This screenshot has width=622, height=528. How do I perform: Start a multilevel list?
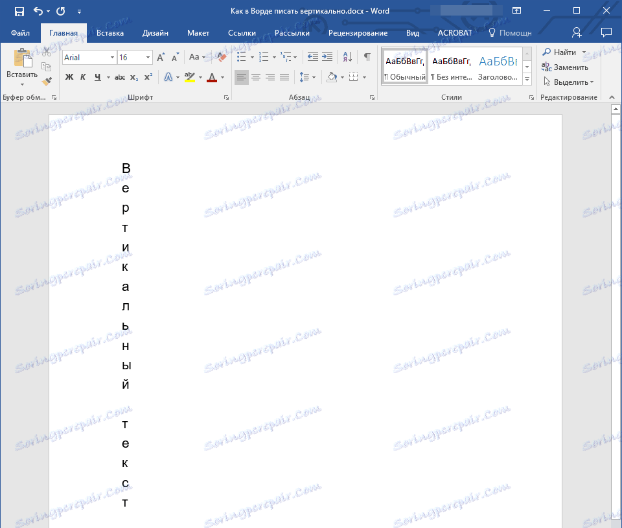tap(286, 57)
